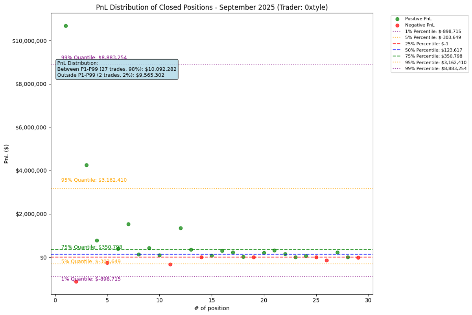The image size is (472, 315).
Task: Click the 95% Quantile: $3,162,410 label
Action: point(94,180)
